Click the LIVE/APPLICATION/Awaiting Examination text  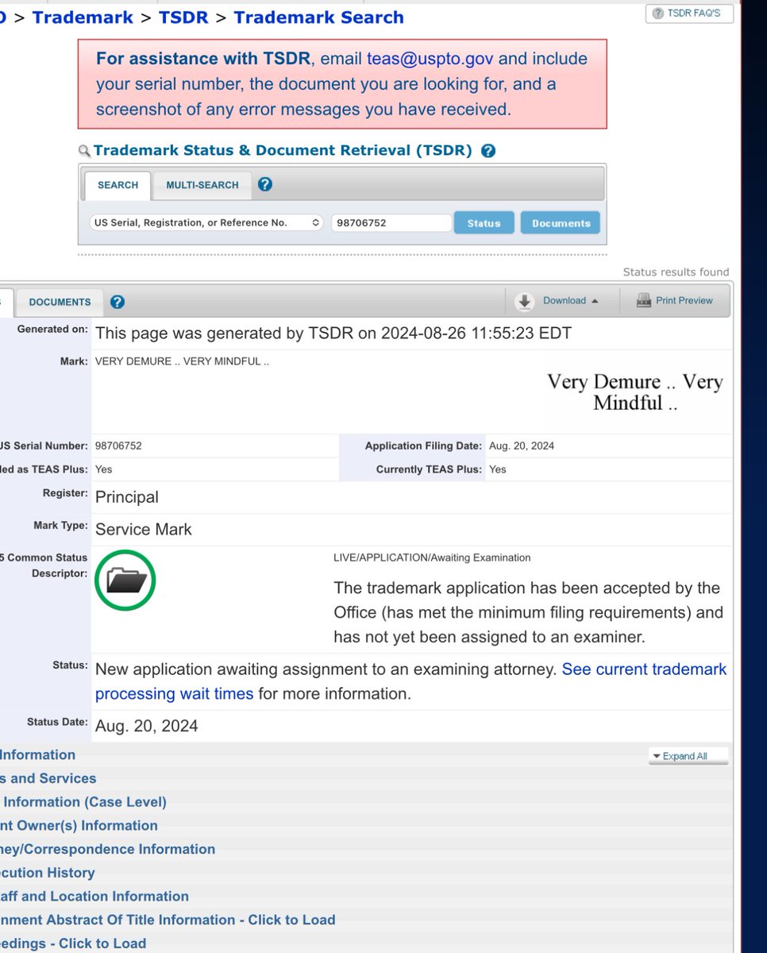[x=432, y=558]
